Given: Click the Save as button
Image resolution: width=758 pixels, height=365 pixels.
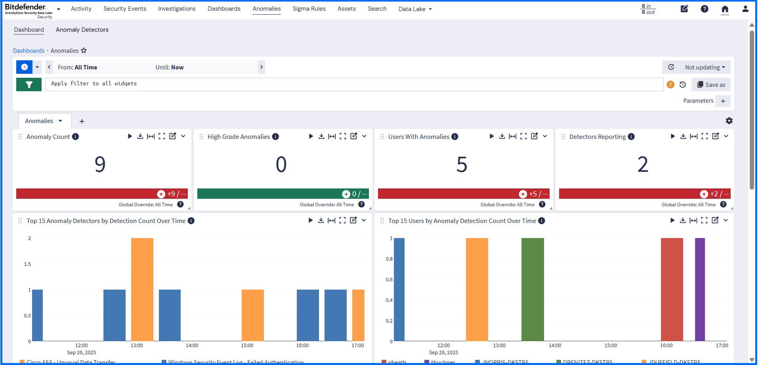Looking at the screenshot, I should tap(710, 85).
